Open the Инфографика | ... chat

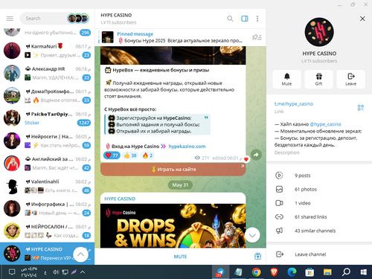point(47,208)
